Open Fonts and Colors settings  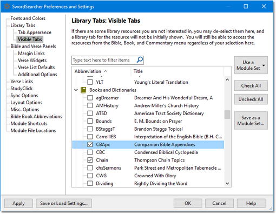(x=28, y=18)
